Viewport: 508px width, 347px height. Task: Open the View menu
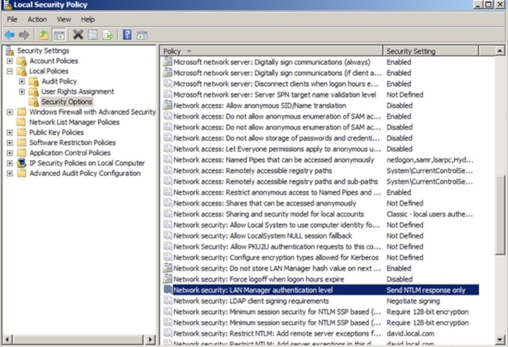[64, 19]
